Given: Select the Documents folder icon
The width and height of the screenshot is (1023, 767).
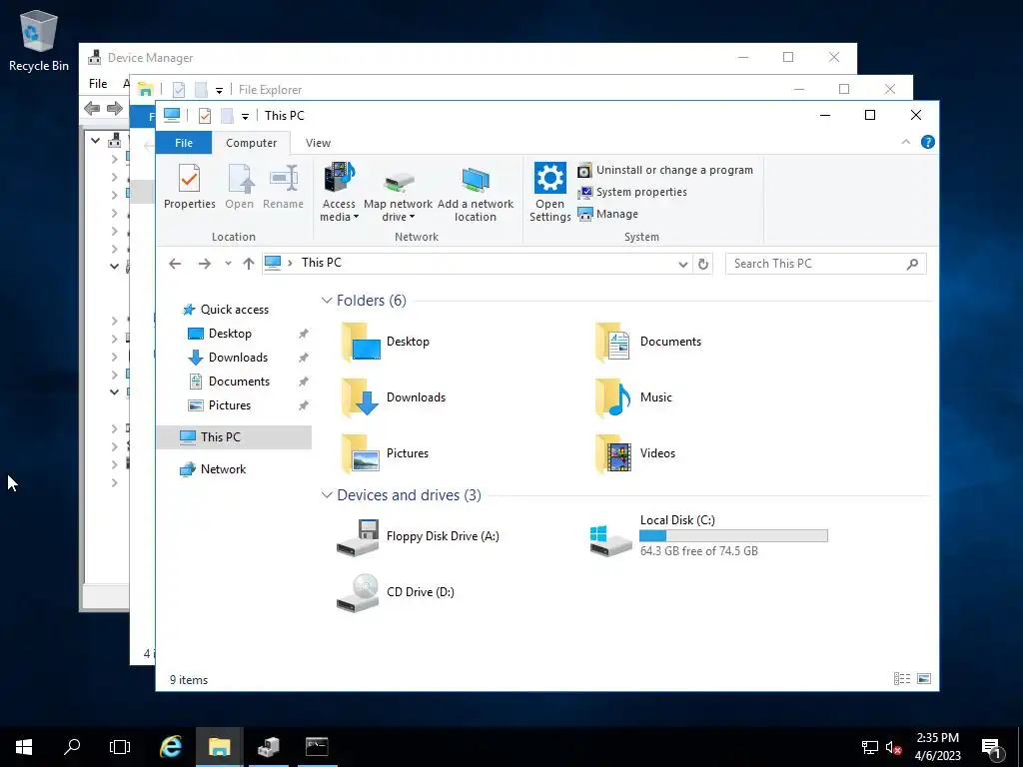Looking at the screenshot, I should pyautogui.click(x=613, y=342).
